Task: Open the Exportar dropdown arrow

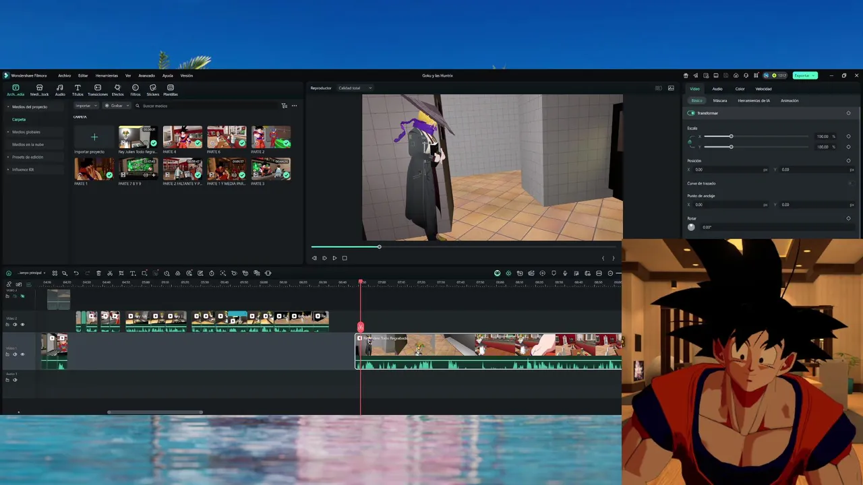Action: [814, 75]
